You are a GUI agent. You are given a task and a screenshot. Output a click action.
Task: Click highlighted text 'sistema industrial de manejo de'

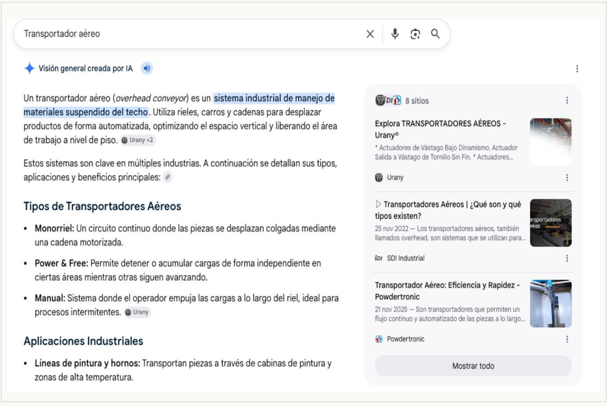pyautogui.click(x=274, y=98)
